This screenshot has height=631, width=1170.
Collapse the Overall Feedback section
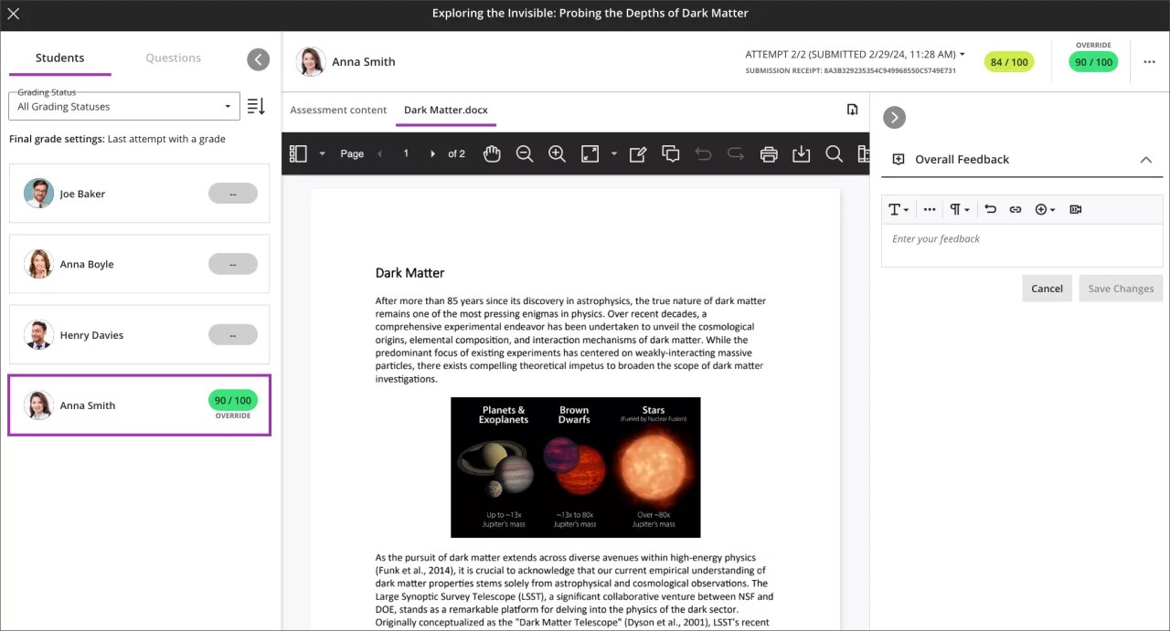click(1145, 160)
